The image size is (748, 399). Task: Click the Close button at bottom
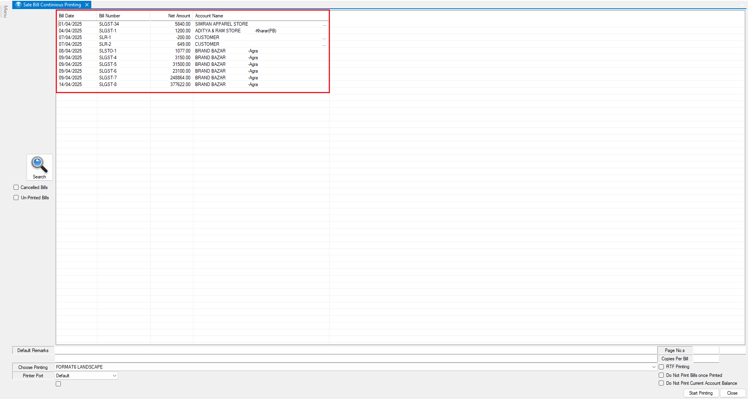[732, 393]
